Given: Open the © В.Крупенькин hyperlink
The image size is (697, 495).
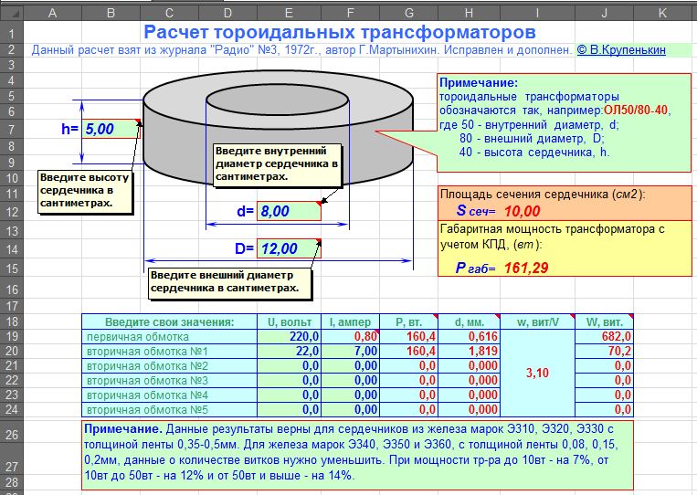Looking at the screenshot, I should pos(621,49).
